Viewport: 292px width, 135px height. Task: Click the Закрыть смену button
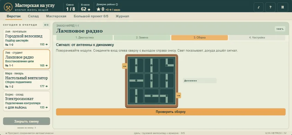point(26,121)
